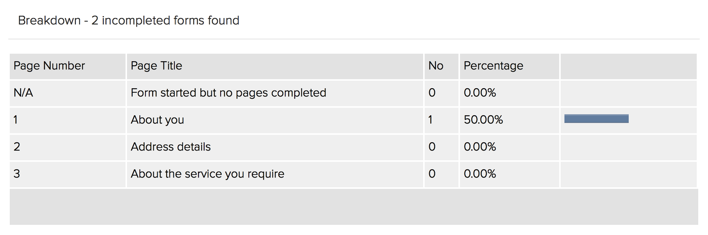Click the Breakdown incompleted forms heading
708x235 pixels.
(129, 20)
